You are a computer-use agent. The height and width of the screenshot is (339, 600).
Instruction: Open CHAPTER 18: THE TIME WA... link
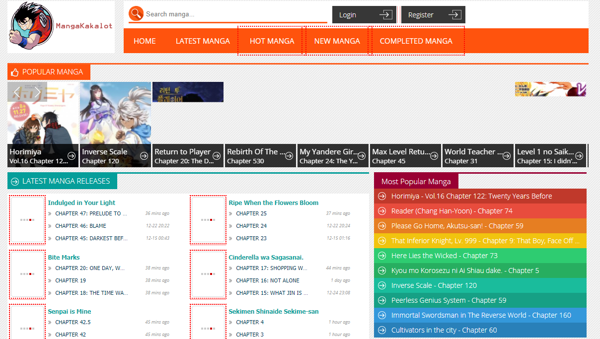point(91,293)
